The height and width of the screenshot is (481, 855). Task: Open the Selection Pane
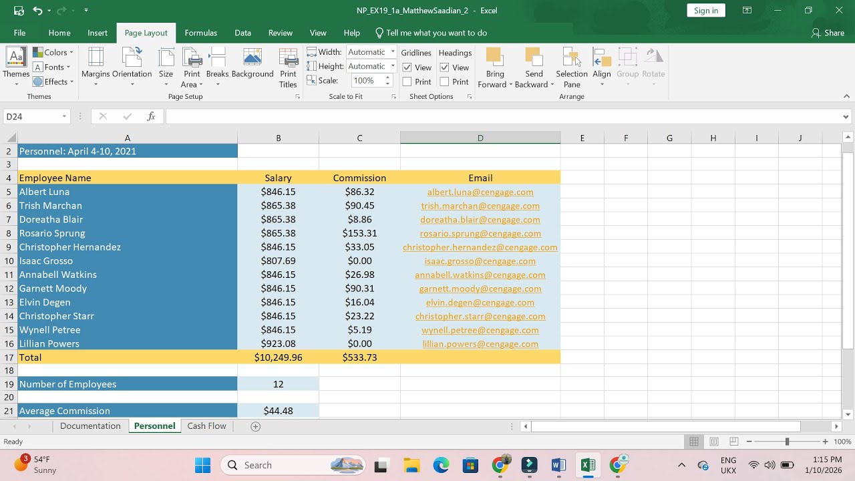click(572, 67)
